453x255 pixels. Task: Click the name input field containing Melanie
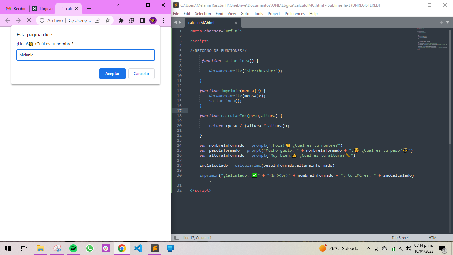(86, 55)
